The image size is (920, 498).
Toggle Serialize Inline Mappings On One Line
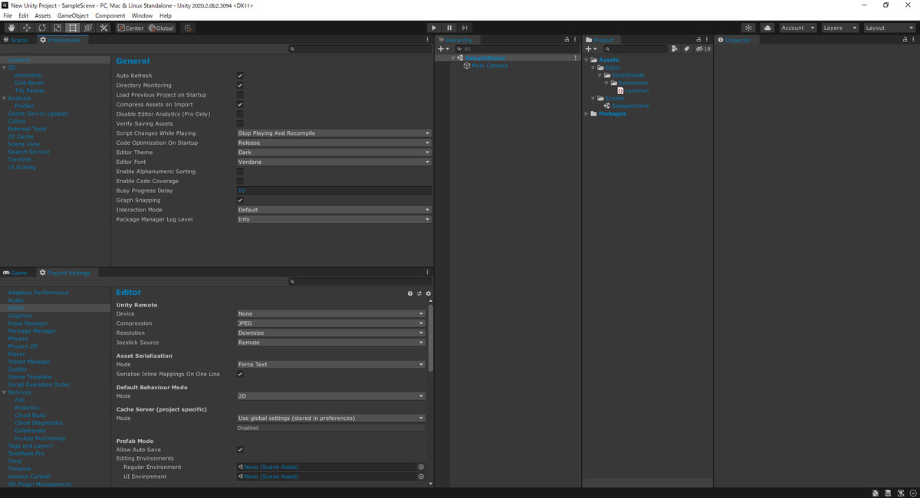240,374
